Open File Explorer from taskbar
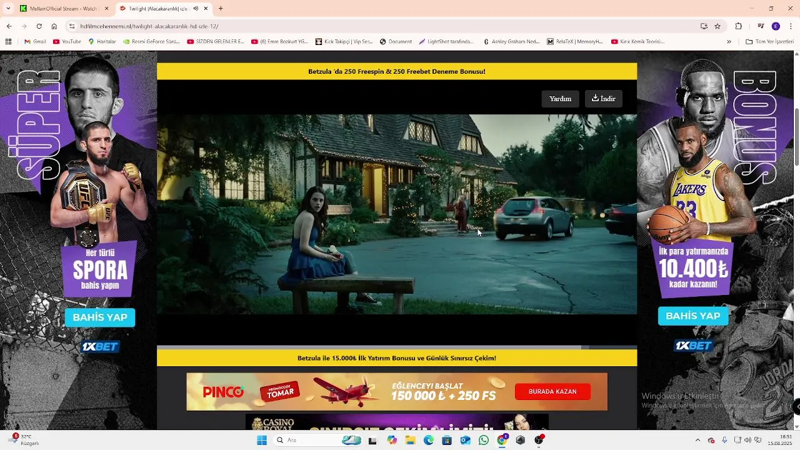Viewport: 800px width, 450px height. [x=410, y=440]
